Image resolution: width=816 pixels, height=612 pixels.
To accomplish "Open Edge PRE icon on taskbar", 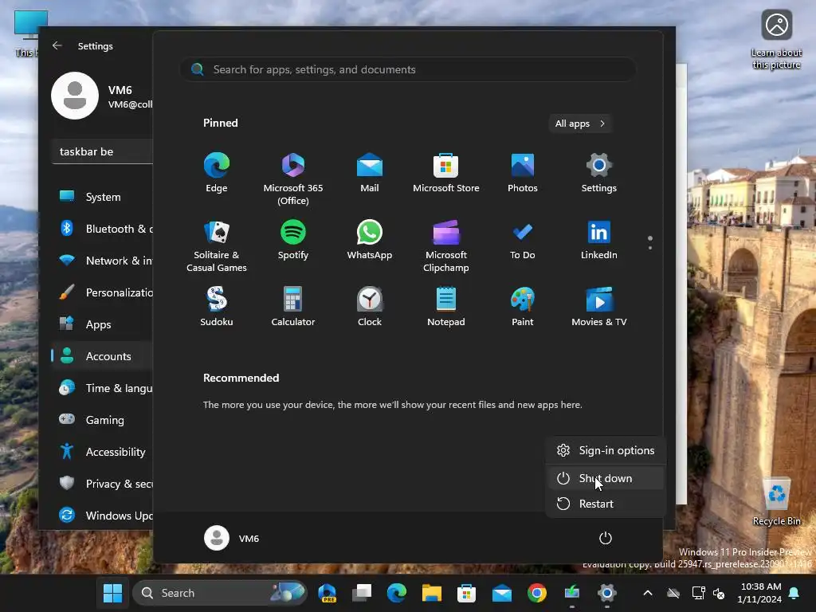I will tap(327, 593).
